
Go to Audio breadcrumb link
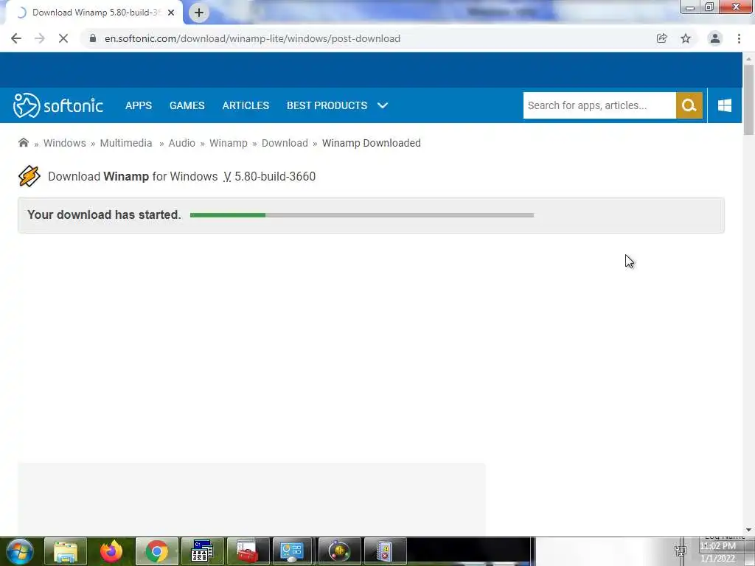pos(181,143)
